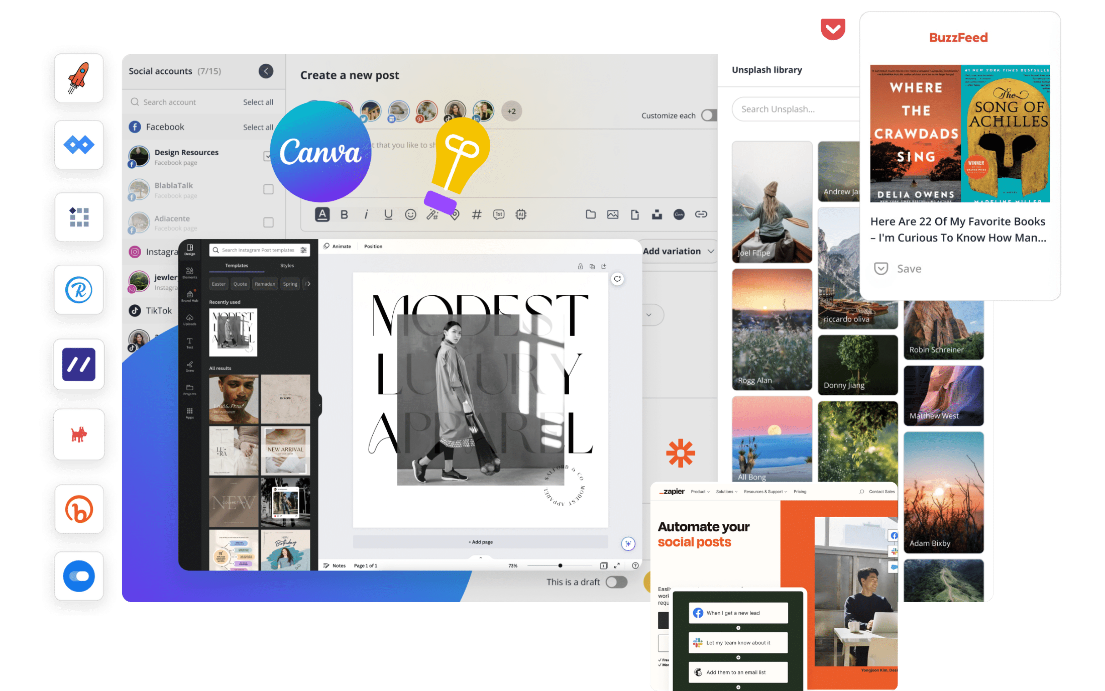The image size is (1105, 691).
Task: Expand the Add variation dropdown chevron
Action: pyautogui.click(x=711, y=251)
